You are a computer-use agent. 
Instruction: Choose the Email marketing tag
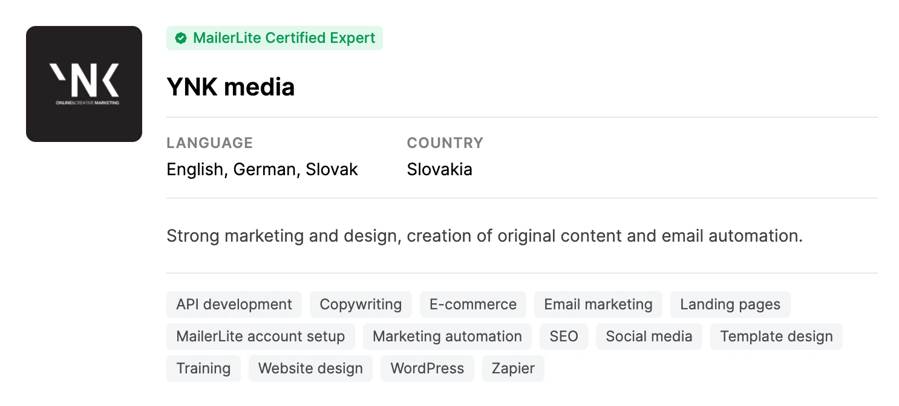click(x=598, y=304)
